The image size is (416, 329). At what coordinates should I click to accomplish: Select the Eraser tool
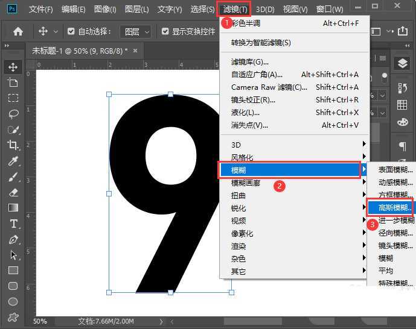[13, 192]
